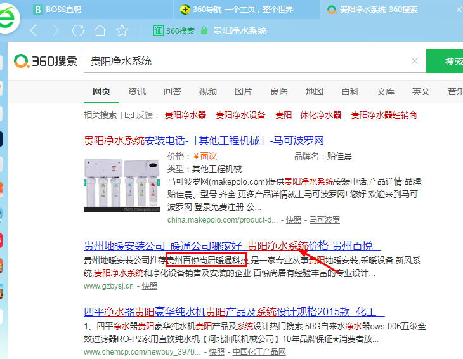
Task: Select the 图片 search category
Action: (244, 91)
